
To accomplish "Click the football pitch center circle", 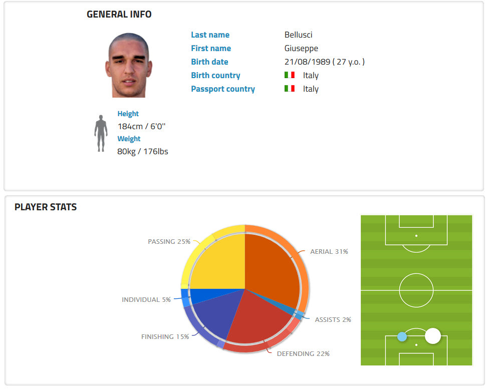I will pyautogui.click(x=416, y=290).
